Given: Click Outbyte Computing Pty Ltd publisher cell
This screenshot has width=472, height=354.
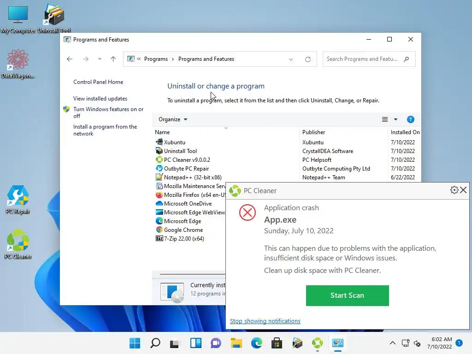Looking at the screenshot, I should tap(336, 169).
